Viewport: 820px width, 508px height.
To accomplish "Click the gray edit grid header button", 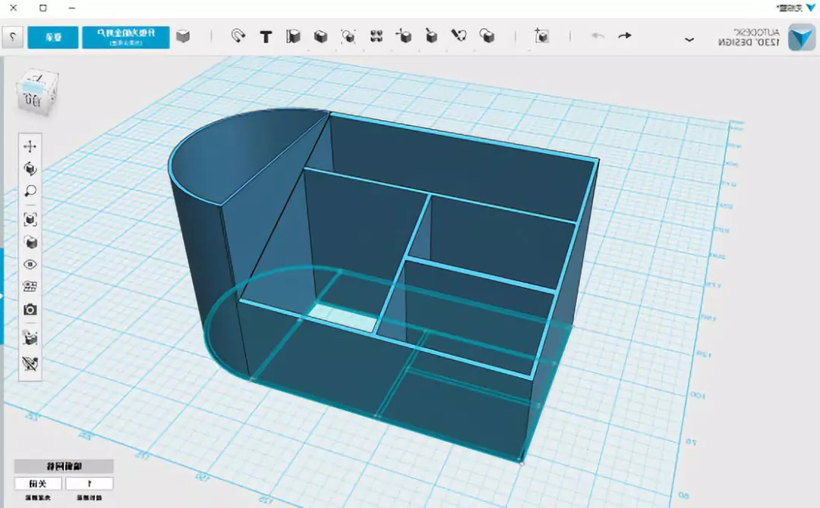I will pos(64,466).
